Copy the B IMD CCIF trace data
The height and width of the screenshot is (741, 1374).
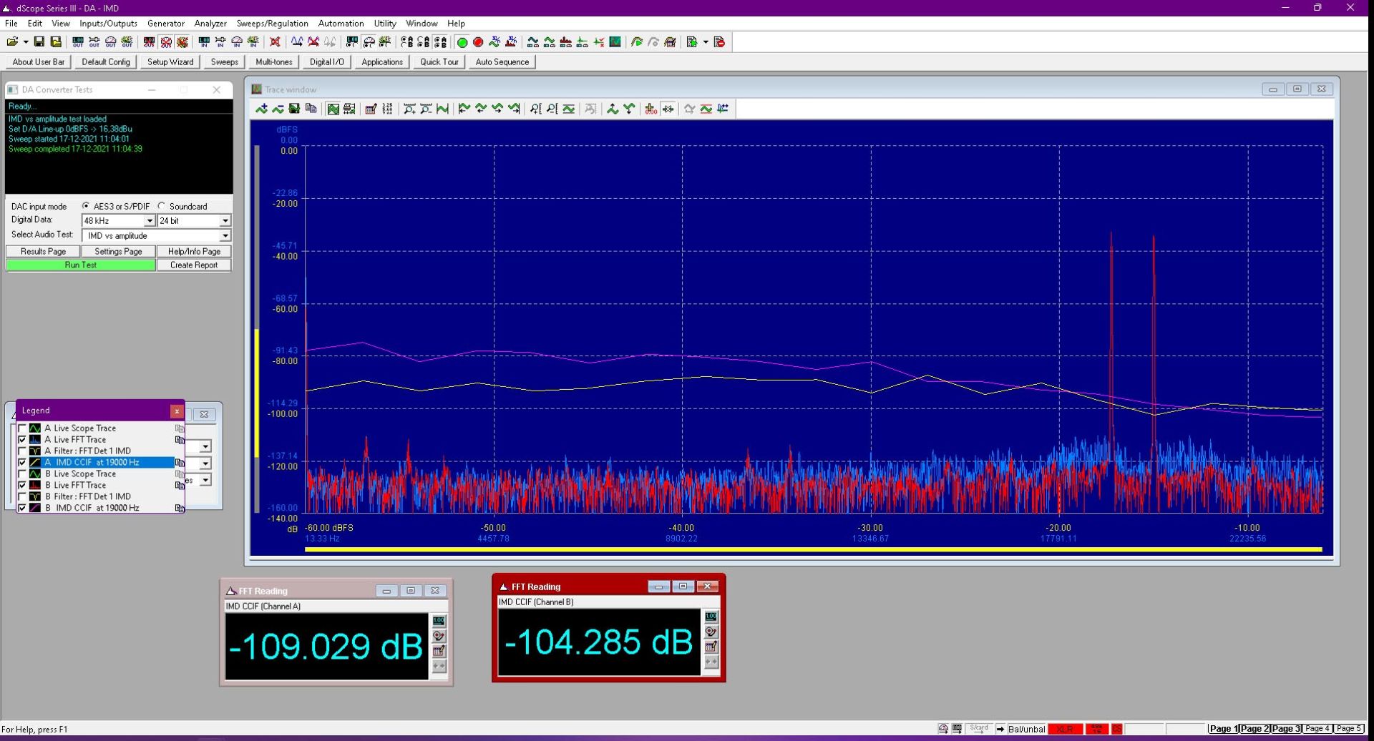coord(180,508)
